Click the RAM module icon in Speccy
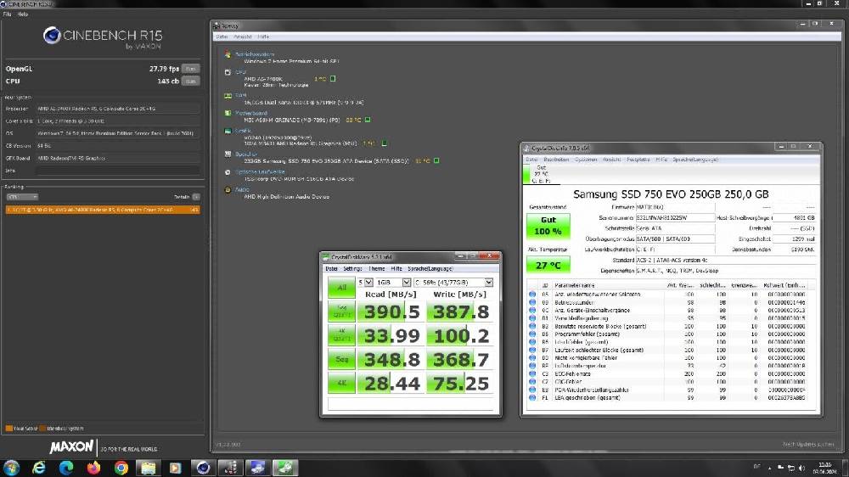 pos(228,96)
